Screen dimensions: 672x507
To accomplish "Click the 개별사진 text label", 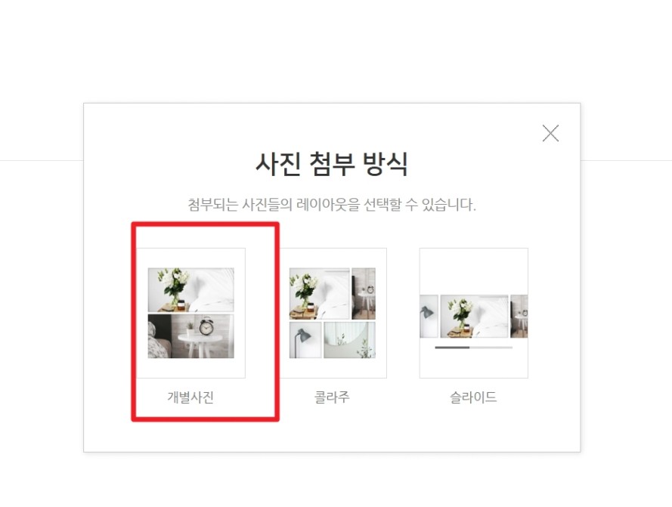I will point(190,397).
